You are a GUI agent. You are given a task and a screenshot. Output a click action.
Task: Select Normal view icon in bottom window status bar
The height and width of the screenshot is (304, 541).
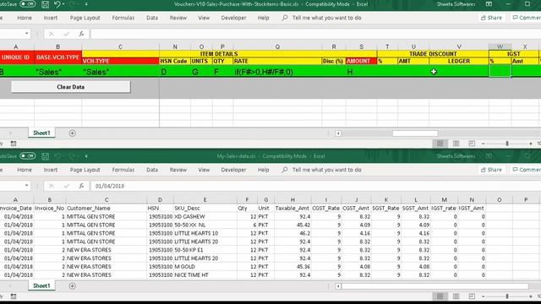[440, 296]
